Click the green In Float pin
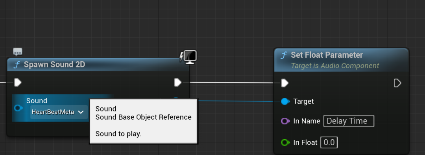This screenshot has width=425, height=155. coord(285,142)
